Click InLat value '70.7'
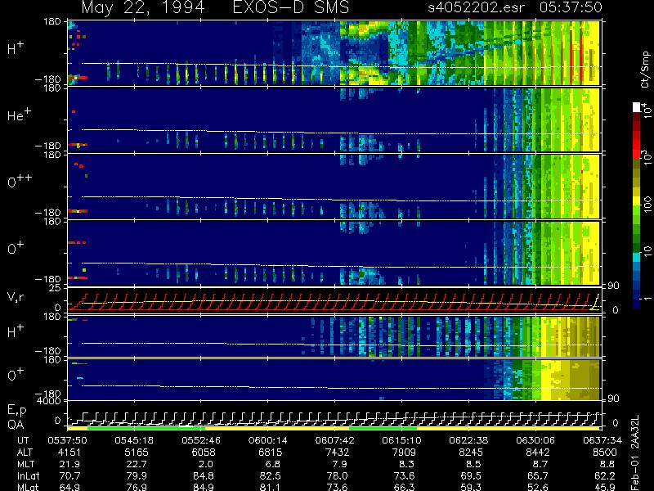 [71, 476]
